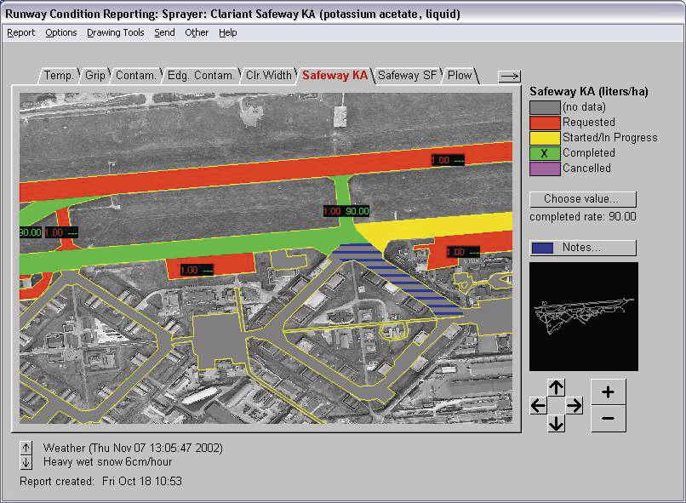This screenshot has height=503, width=686.
Task: Open the Drawing Tools menu
Action: (x=116, y=32)
